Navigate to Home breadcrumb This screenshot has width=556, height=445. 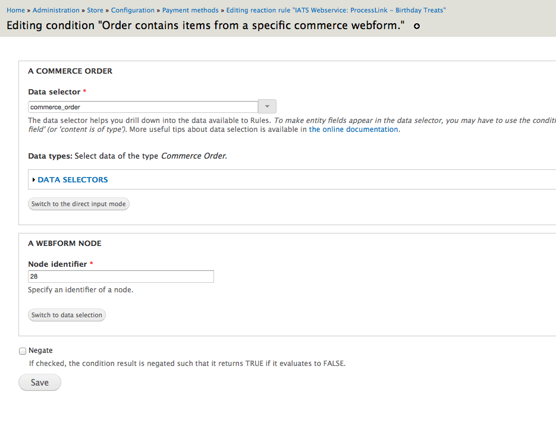point(15,10)
